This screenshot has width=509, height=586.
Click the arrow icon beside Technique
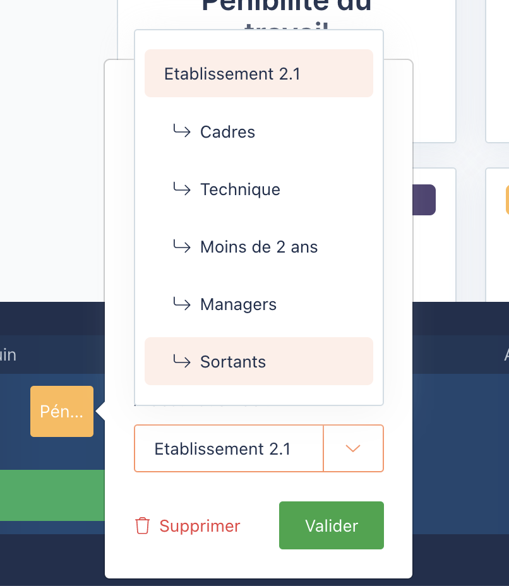coord(182,189)
